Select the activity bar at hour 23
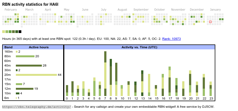 [211, 89]
